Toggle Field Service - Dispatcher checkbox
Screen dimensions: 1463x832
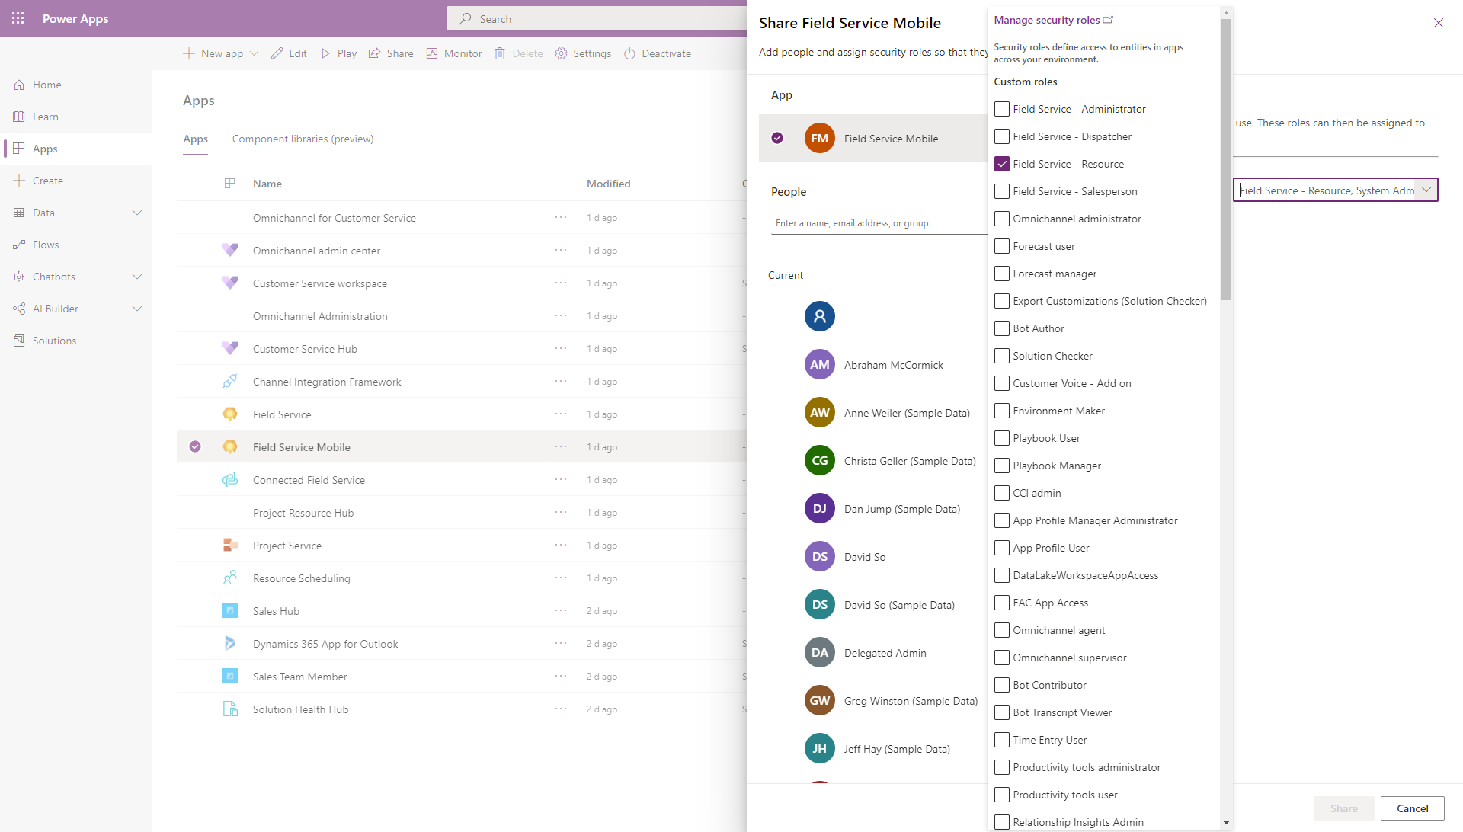click(1002, 136)
